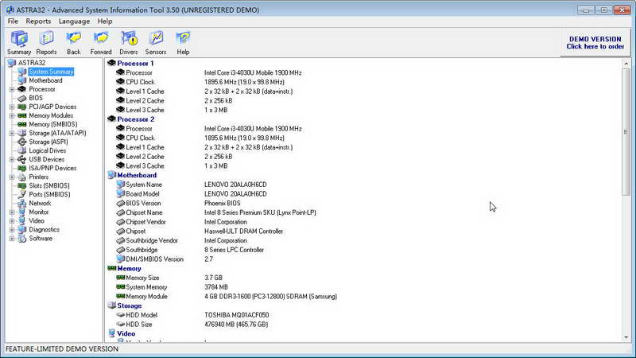This screenshot has height=358, width=636.
Task: Click the 'FEATURE-LIMITED DEMO VERSION' status bar text
Action: 62,349
